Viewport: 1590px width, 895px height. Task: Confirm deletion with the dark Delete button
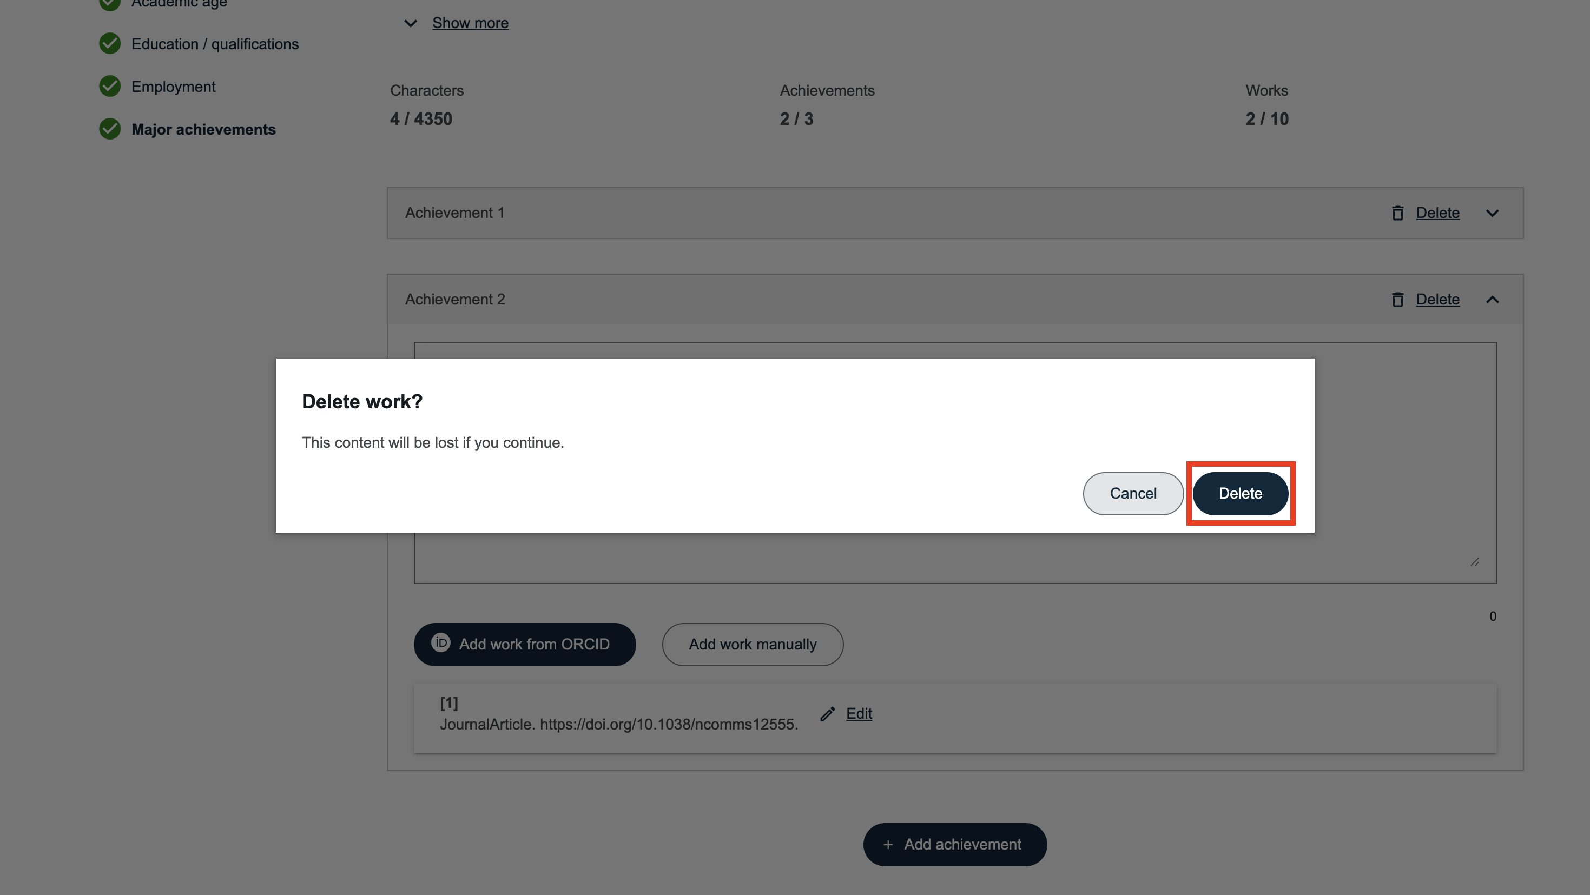tap(1239, 493)
